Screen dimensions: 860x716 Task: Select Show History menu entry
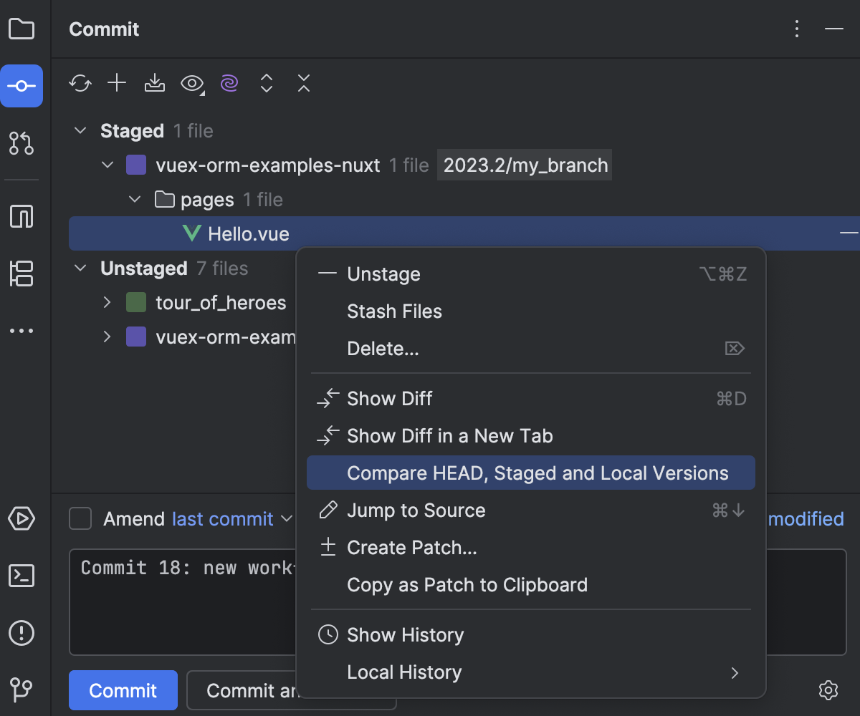coord(530,635)
